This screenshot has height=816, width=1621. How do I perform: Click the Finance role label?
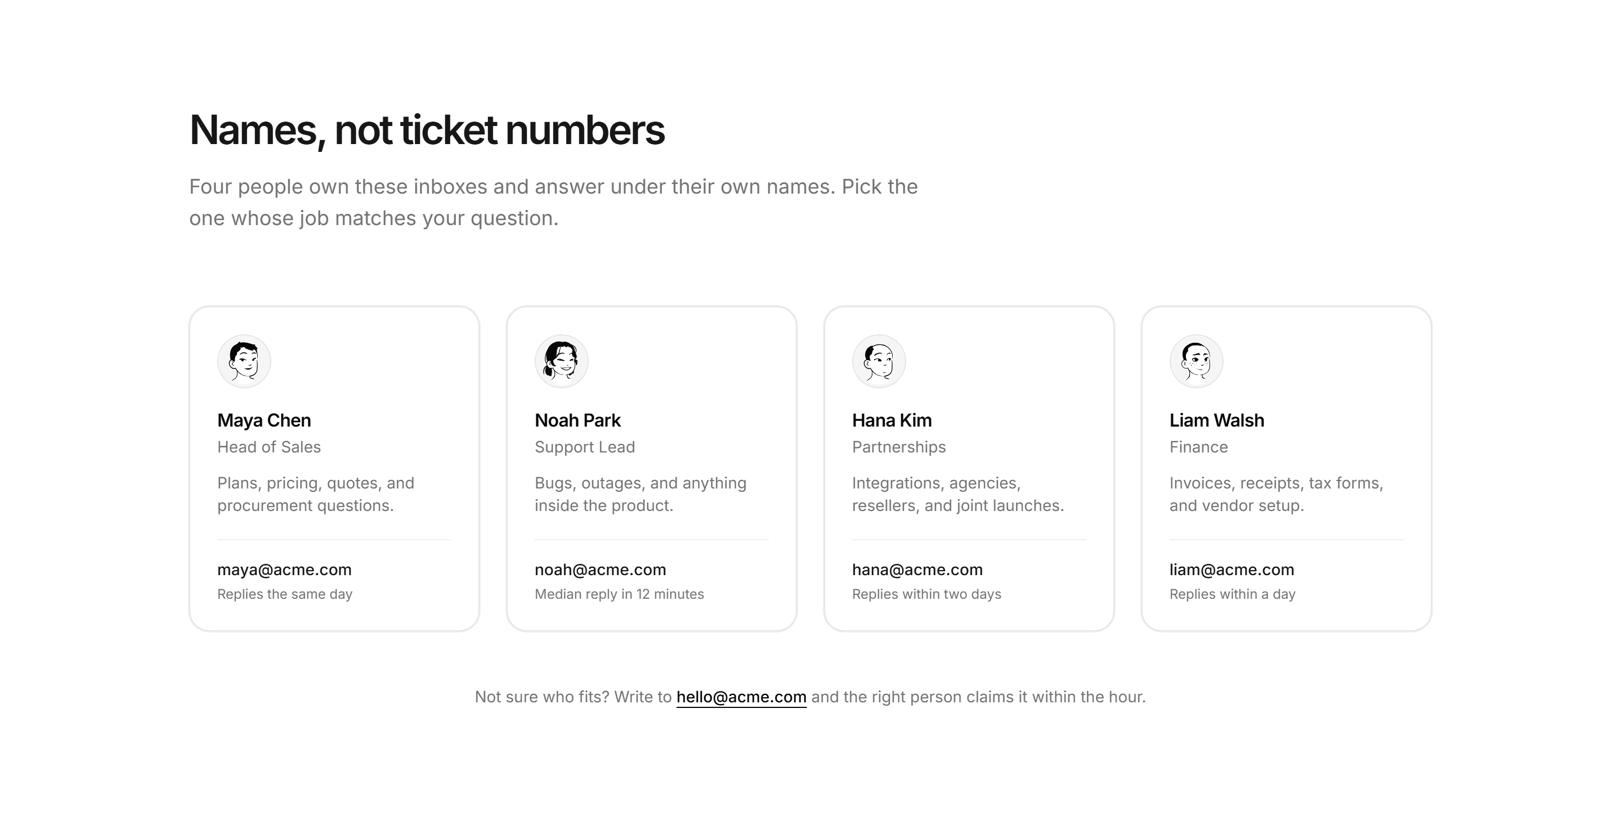(x=1198, y=447)
